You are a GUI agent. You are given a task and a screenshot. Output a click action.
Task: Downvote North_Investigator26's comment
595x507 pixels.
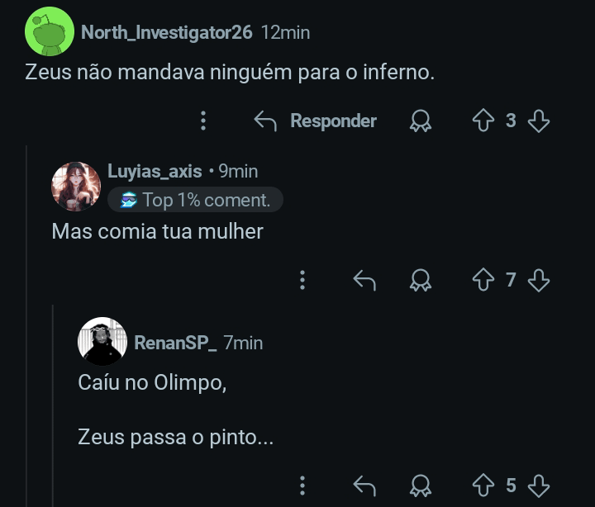click(x=539, y=121)
